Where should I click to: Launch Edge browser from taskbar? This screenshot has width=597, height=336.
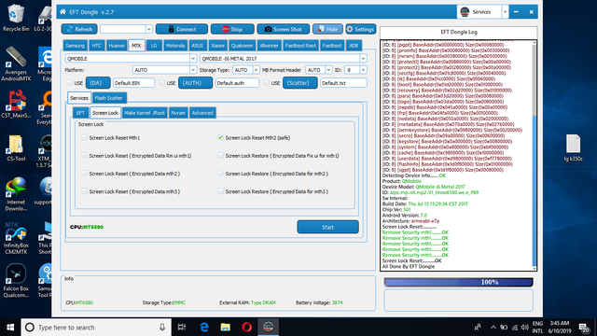pos(204,328)
